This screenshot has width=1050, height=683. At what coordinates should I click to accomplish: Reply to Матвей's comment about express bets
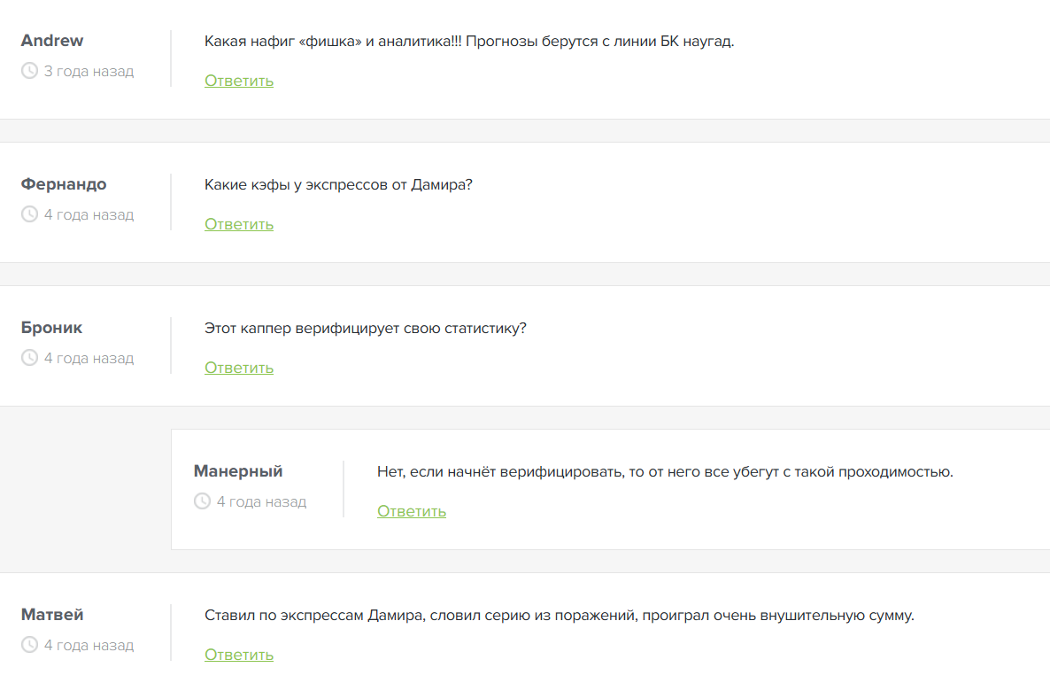239,655
